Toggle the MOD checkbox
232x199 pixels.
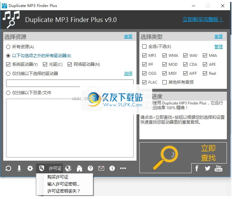(164, 65)
